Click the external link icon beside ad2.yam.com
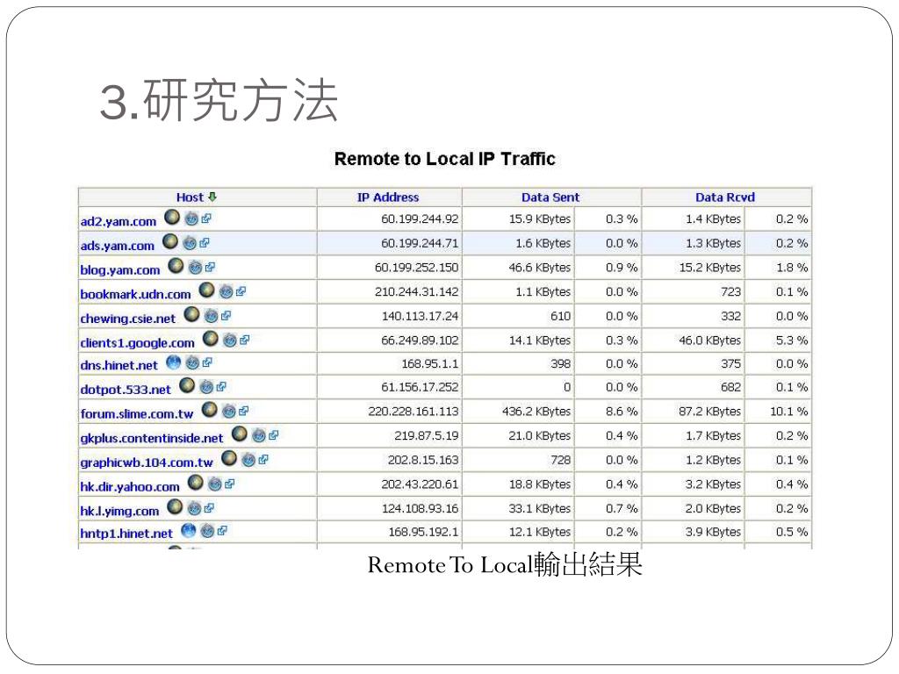 pos(205,219)
